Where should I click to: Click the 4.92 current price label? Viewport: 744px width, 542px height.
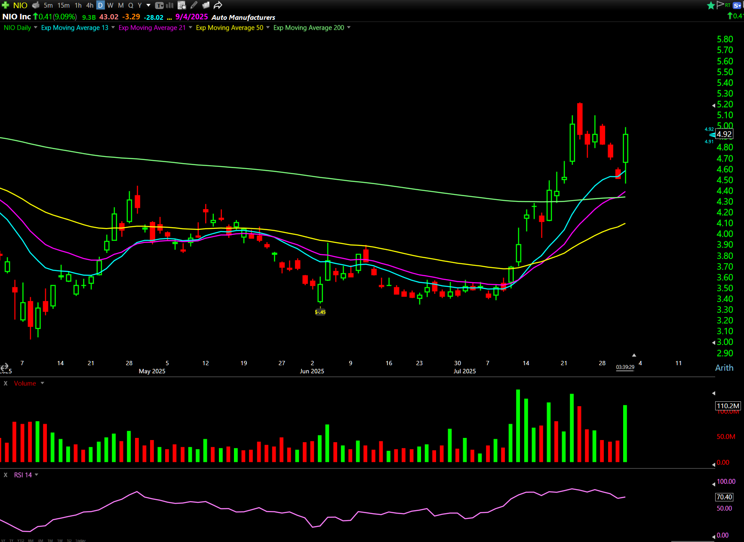(x=724, y=134)
